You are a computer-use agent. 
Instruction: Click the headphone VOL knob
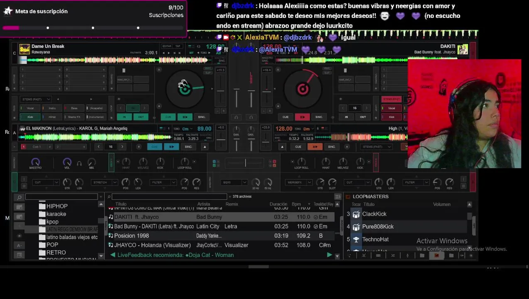67,162
